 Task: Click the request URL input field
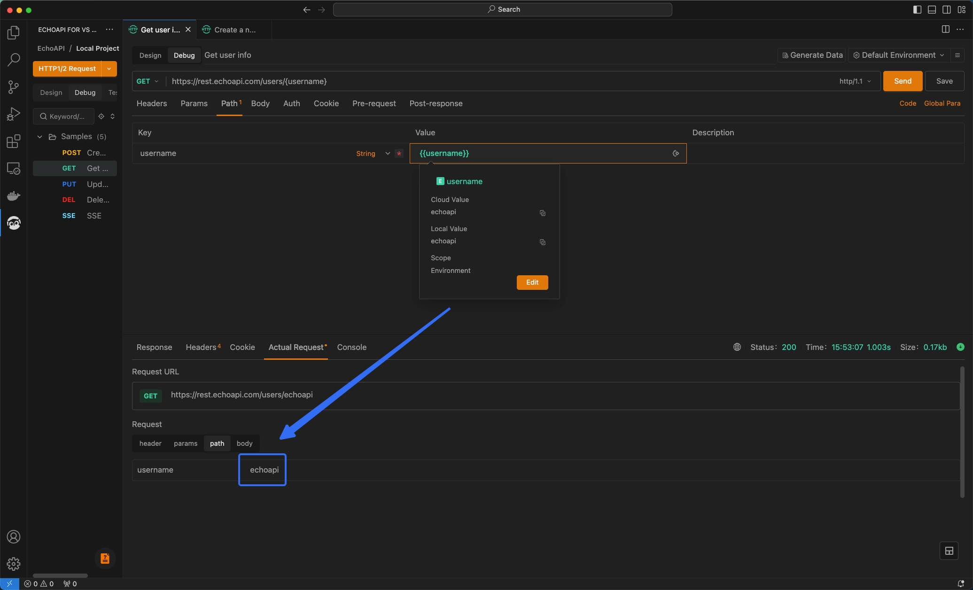click(x=500, y=81)
